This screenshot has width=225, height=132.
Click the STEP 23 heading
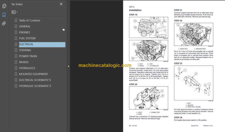tap(178, 64)
